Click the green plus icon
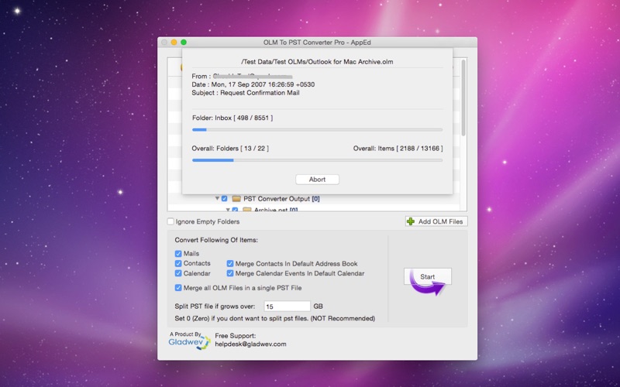620x387 pixels. [x=411, y=221]
